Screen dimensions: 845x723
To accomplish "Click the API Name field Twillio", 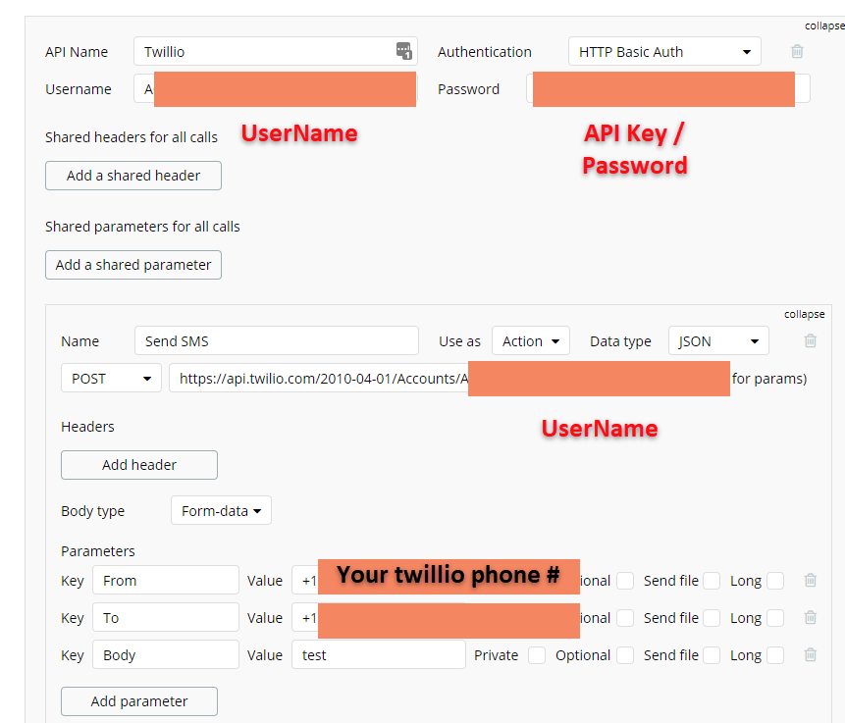I will [276, 52].
